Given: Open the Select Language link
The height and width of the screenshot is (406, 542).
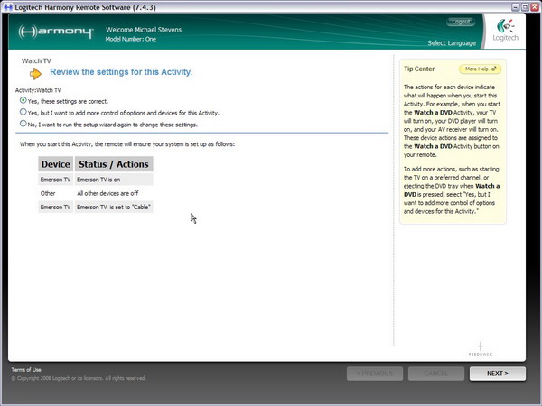Looking at the screenshot, I should point(452,43).
